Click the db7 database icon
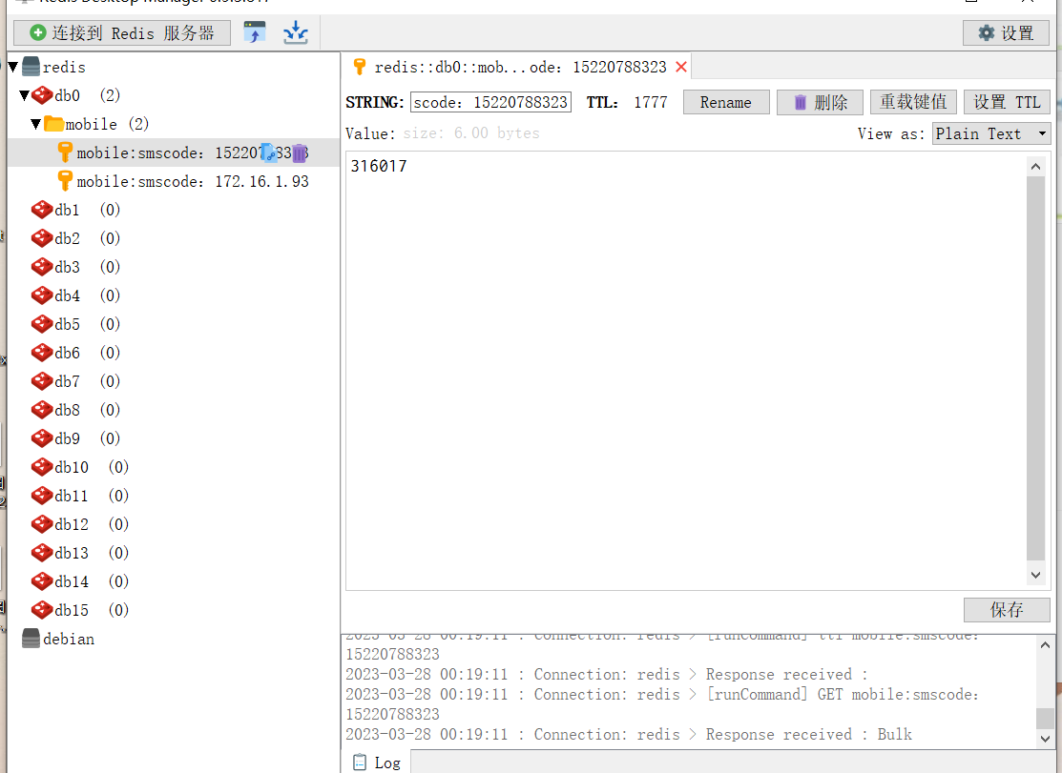The image size is (1062, 773). coord(42,381)
